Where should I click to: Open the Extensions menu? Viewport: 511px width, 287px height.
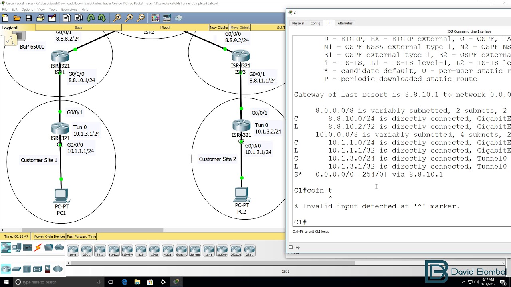(x=69, y=10)
